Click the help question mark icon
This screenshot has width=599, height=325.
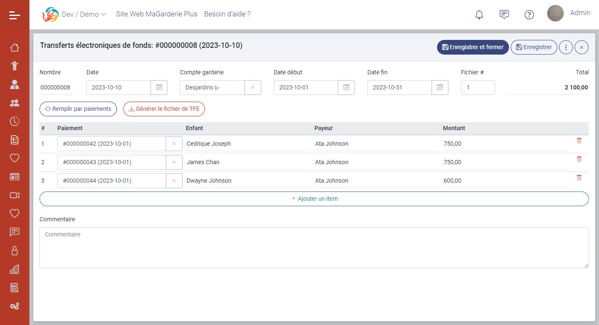529,14
